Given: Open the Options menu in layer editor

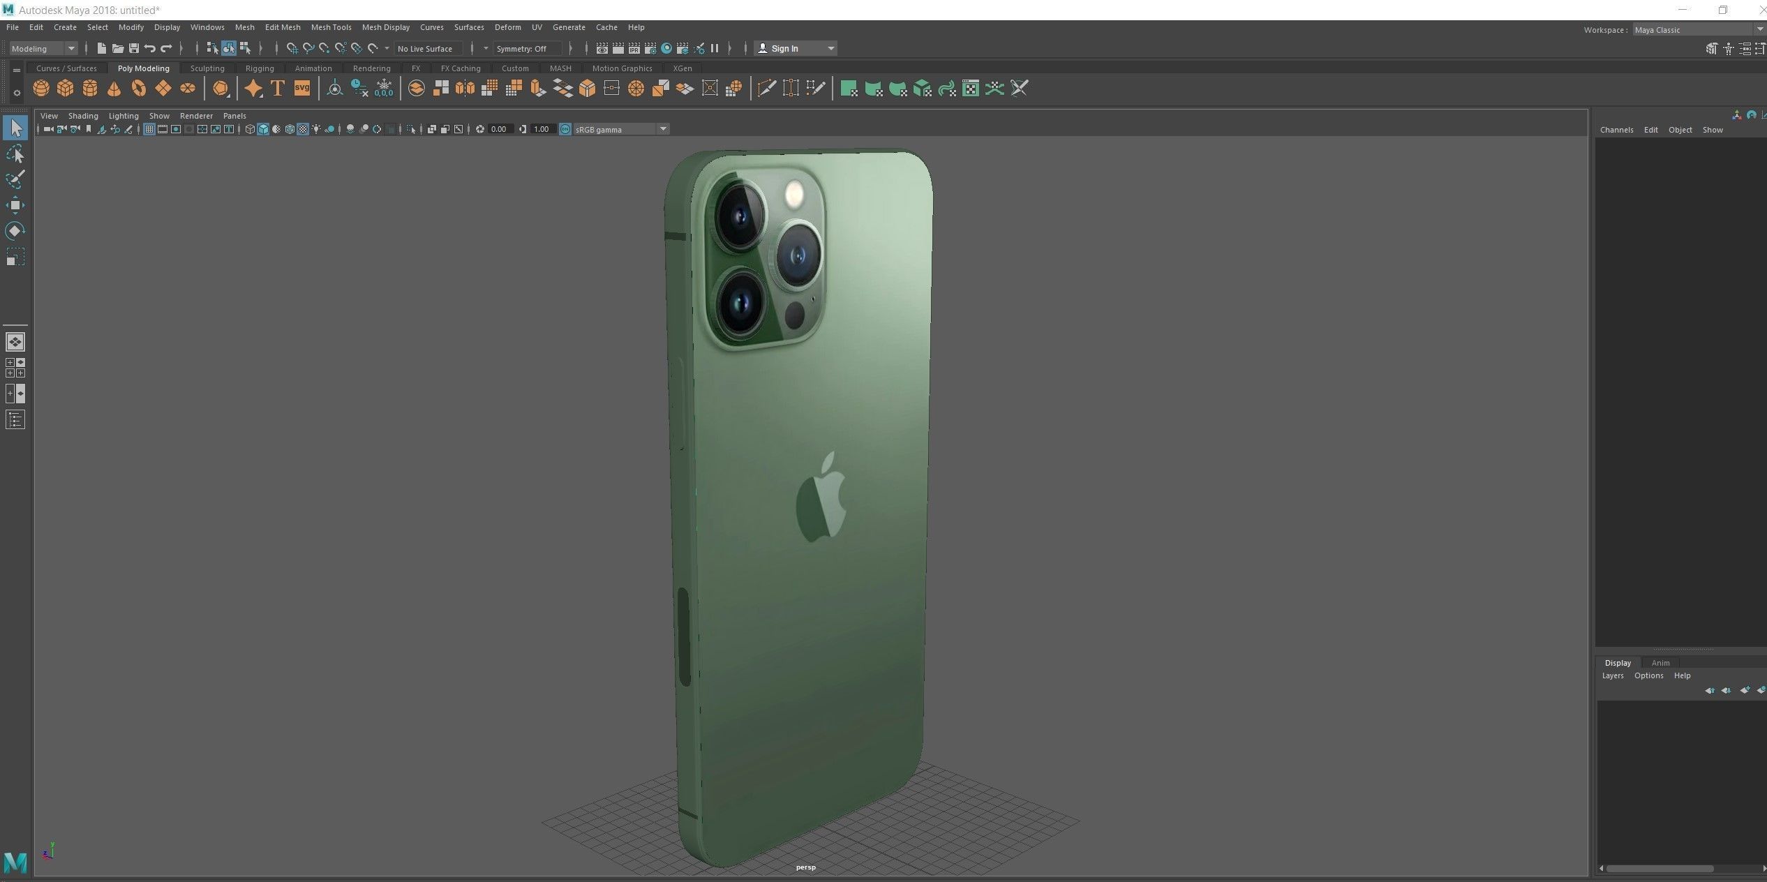Looking at the screenshot, I should point(1648,675).
